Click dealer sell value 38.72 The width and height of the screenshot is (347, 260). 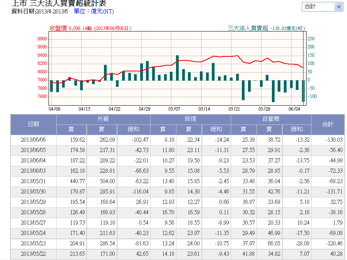pos(274,140)
